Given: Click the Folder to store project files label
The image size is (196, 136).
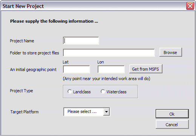Looking at the screenshot, I should 34,53.
